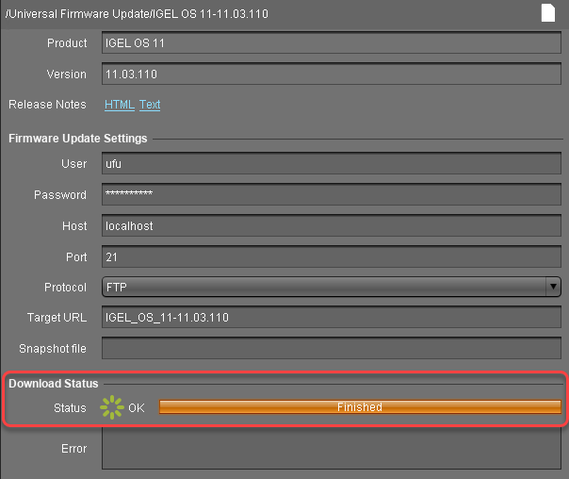Open the HTML release notes link
The image size is (569, 479).
click(119, 105)
